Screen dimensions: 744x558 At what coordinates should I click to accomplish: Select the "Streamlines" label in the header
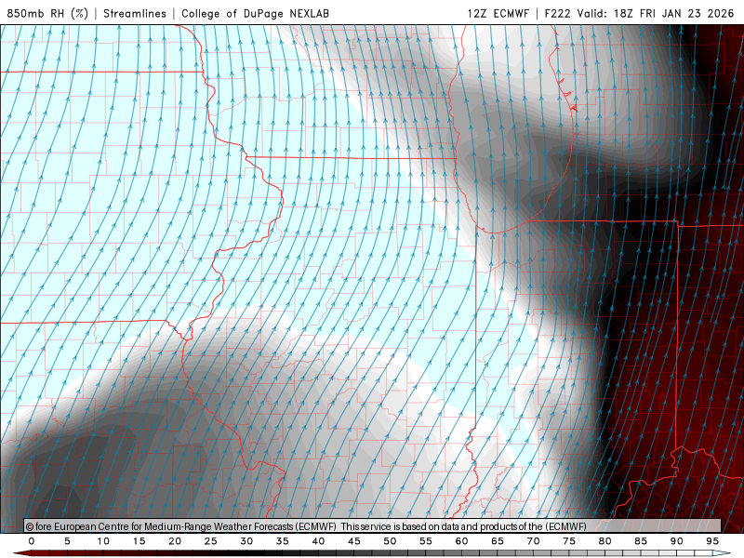135,13
